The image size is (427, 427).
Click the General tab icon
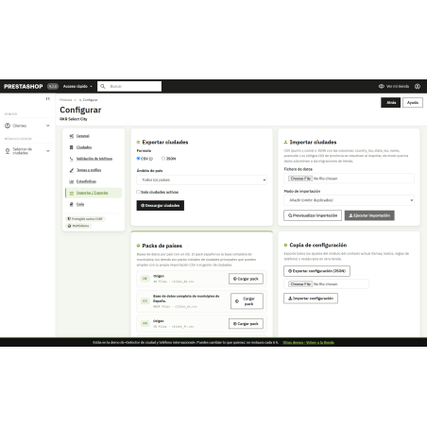72,136
